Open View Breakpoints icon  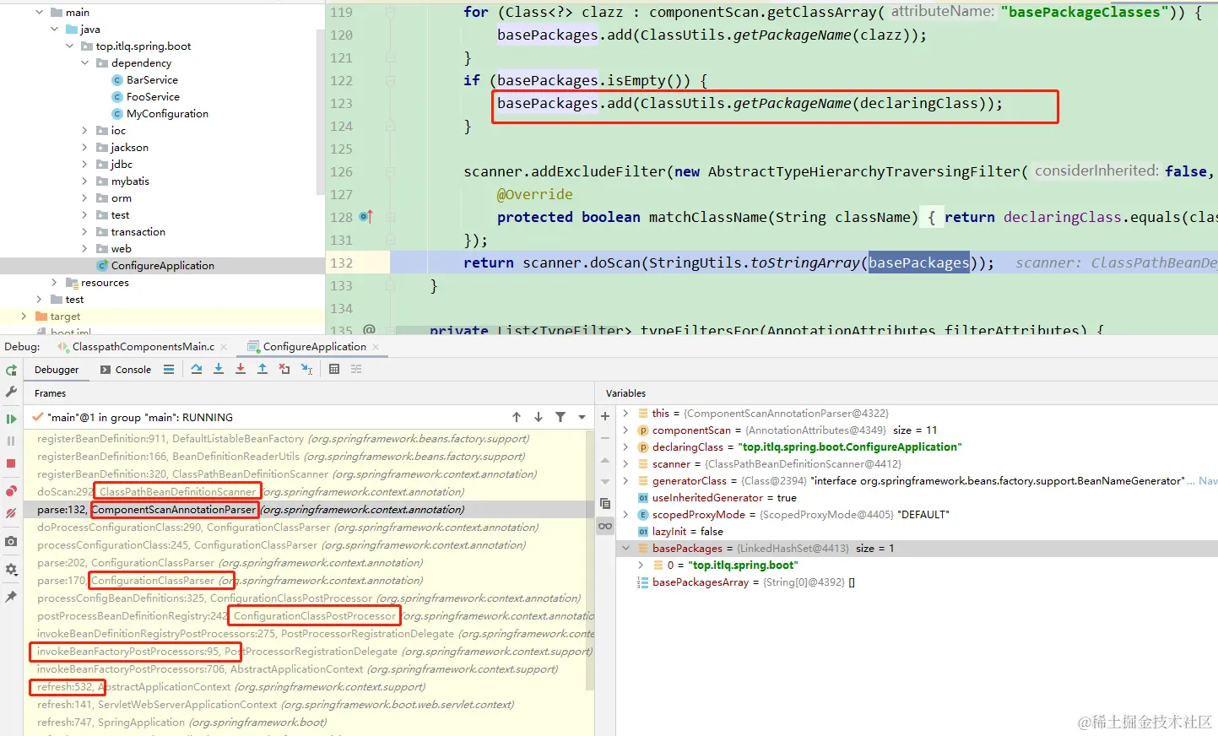[11, 490]
